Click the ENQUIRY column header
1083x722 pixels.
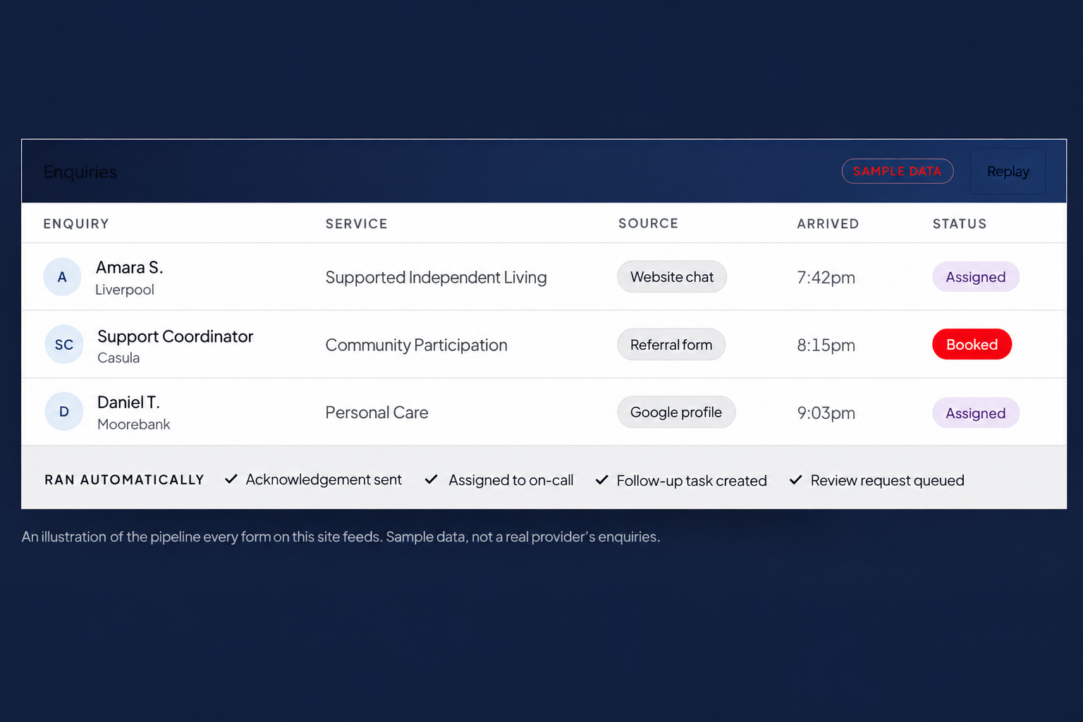tap(76, 224)
